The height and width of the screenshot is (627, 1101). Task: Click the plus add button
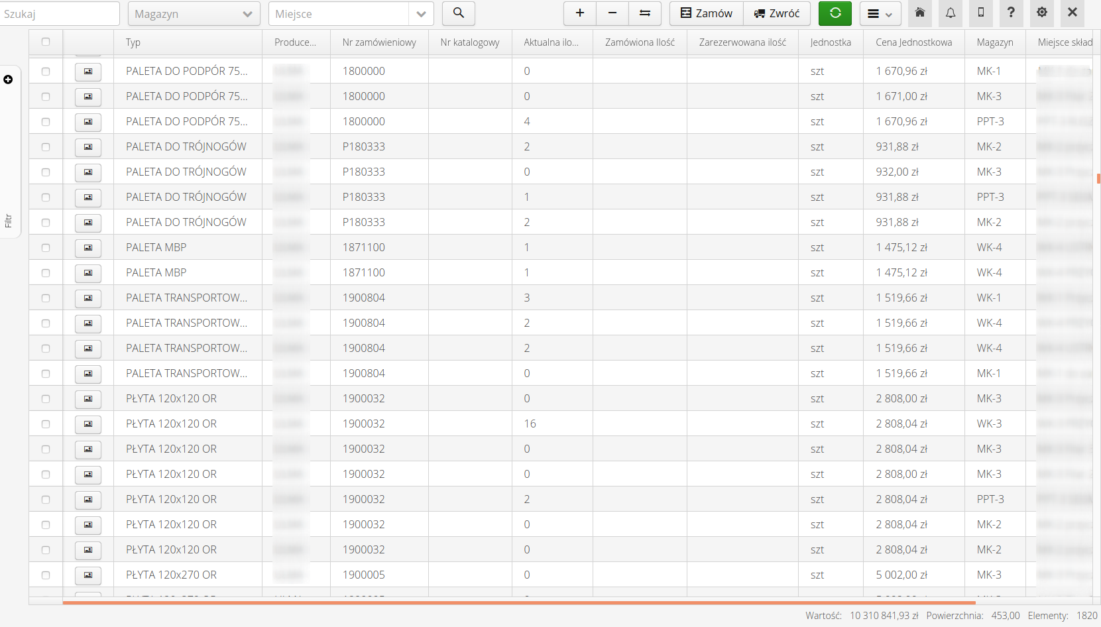(579, 13)
